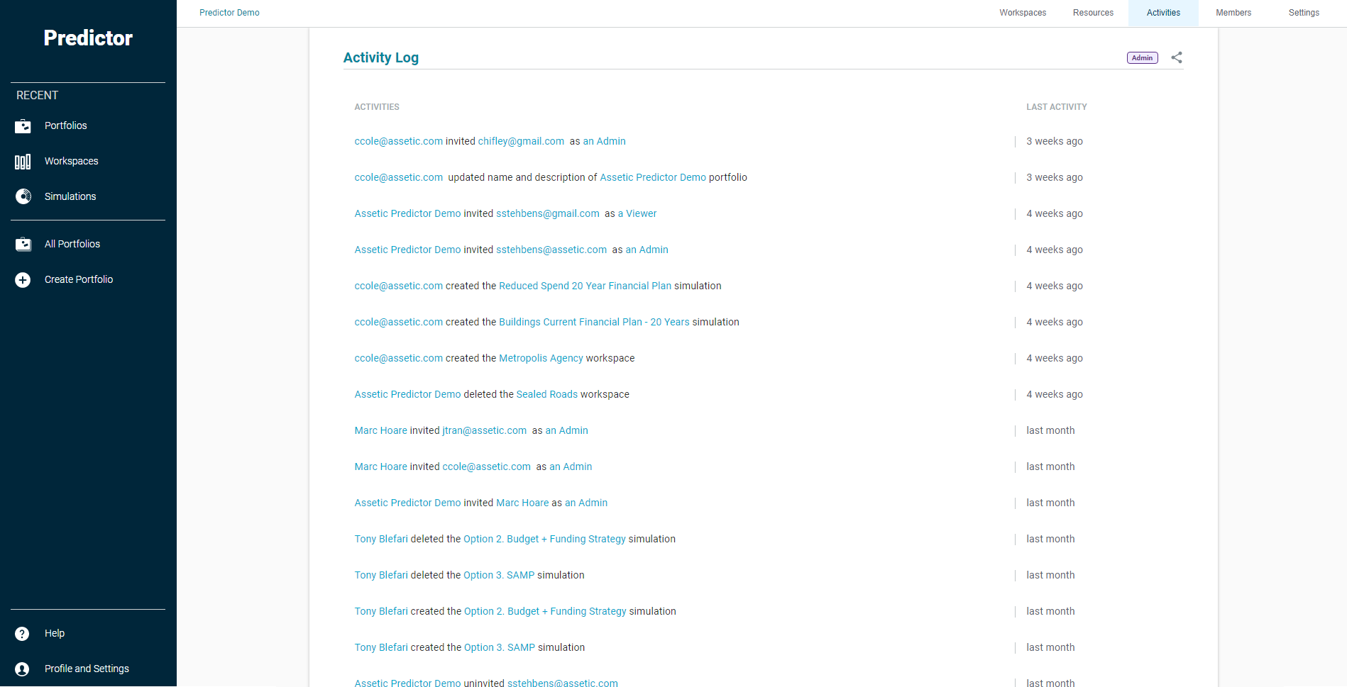Open the Resources tab
Screen dimensions: 1347x687
tap(1093, 13)
